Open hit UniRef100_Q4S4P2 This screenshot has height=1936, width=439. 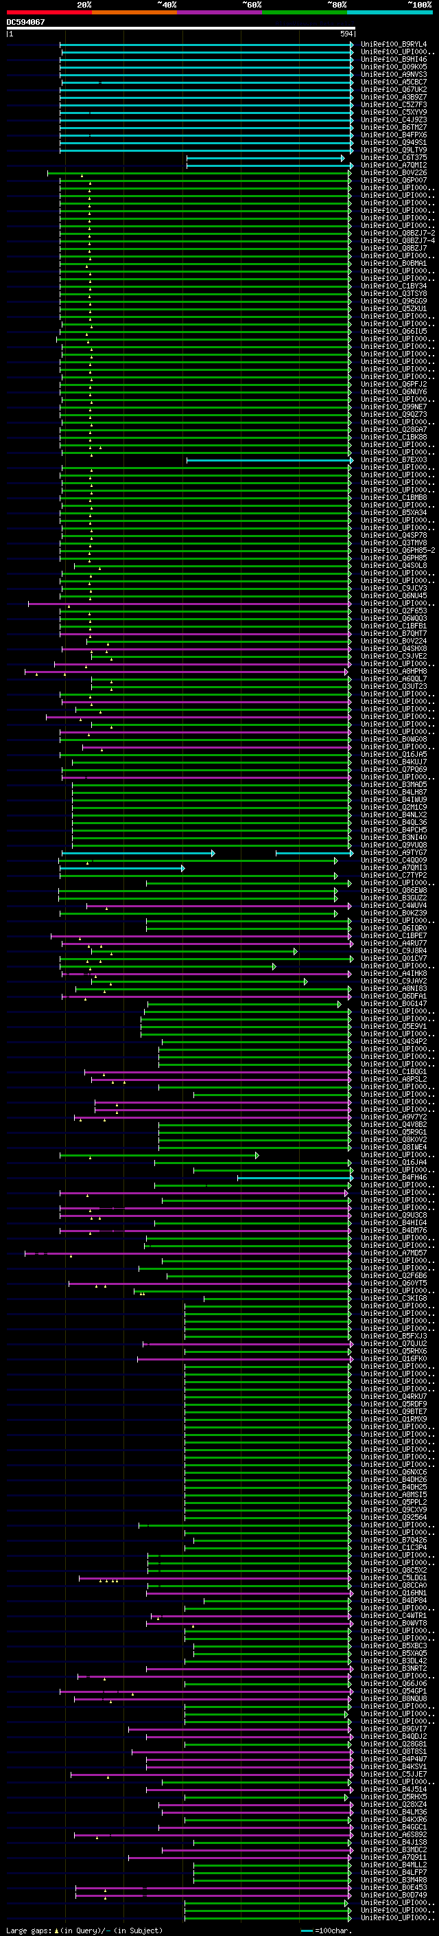(x=394, y=1042)
